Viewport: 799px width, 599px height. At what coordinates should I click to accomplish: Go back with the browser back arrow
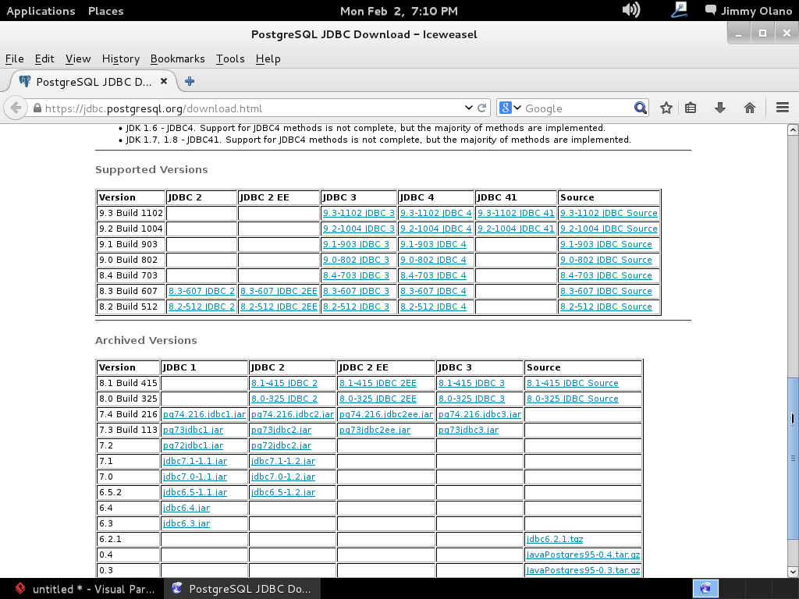point(16,108)
